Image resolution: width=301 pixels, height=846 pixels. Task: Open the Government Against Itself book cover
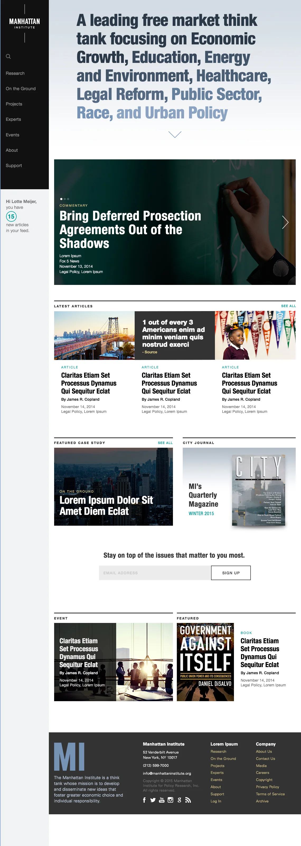[x=205, y=662]
